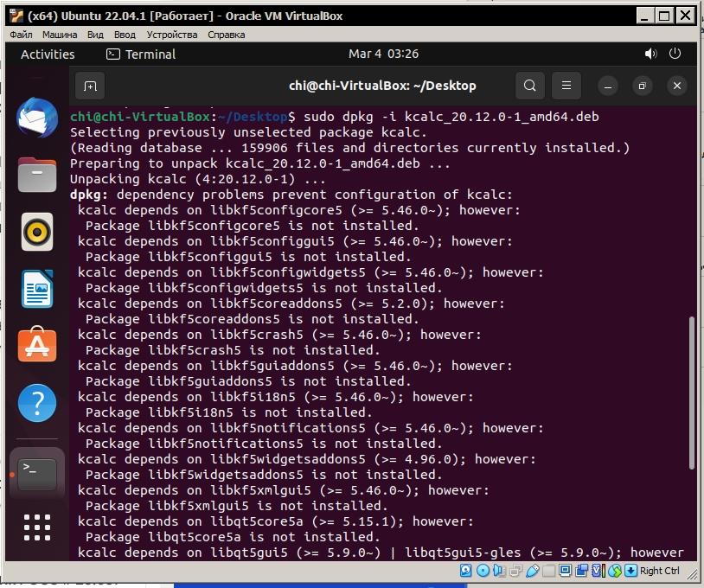Click the volume icon in the top bar
The width and height of the screenshot is (704, 588).
(650, 54)
